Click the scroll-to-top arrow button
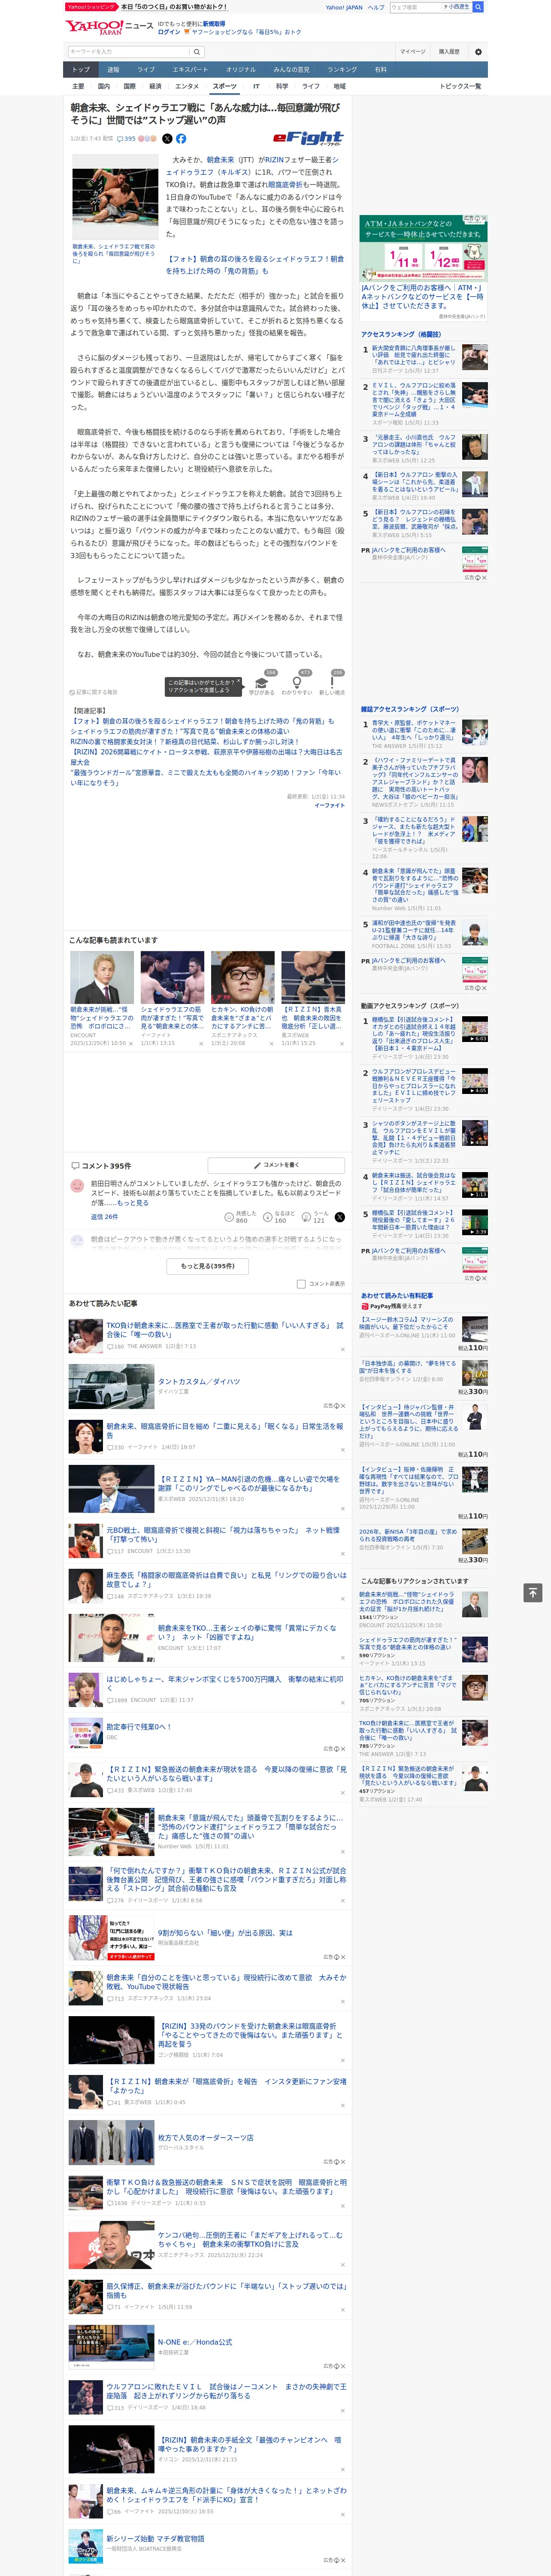Image resolution: width=551 pixels, height=2576 pixels. (x=533, y=1593)
